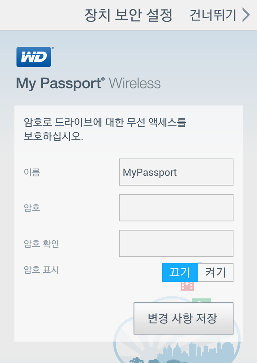Focus the 이름 field containing MyPassport

176,172
